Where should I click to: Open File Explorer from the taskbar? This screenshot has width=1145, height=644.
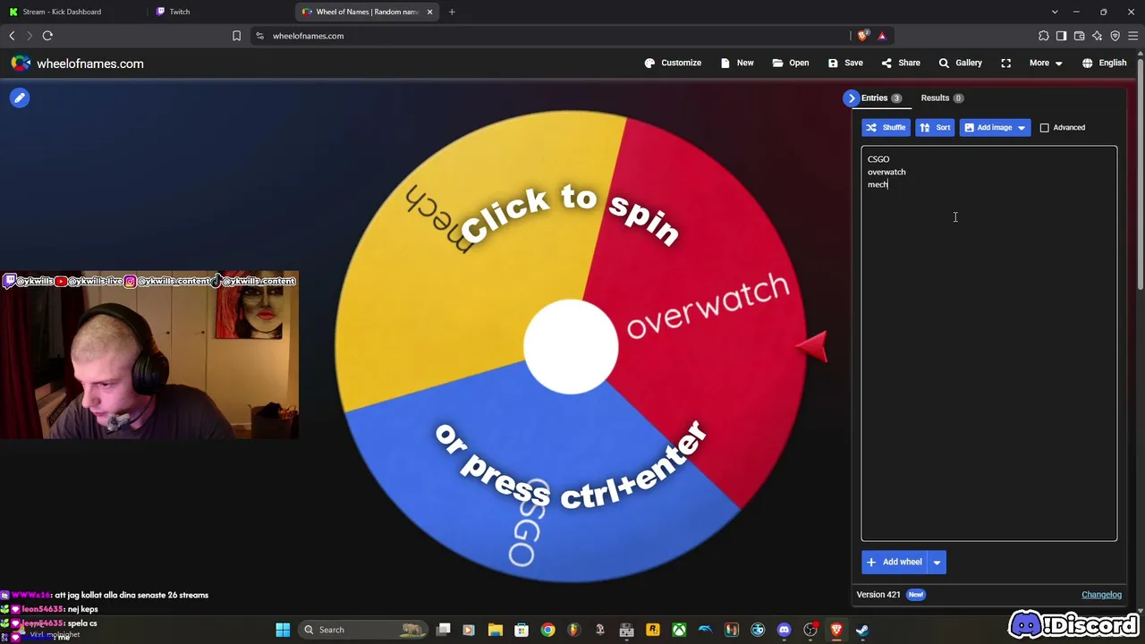coord(496,630)
